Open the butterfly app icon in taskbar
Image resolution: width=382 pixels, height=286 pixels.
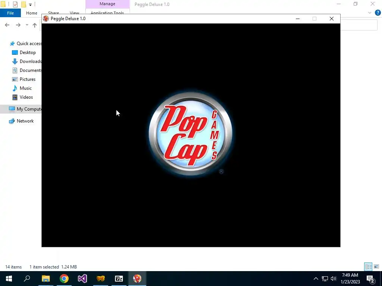click(x=101, y=279)
